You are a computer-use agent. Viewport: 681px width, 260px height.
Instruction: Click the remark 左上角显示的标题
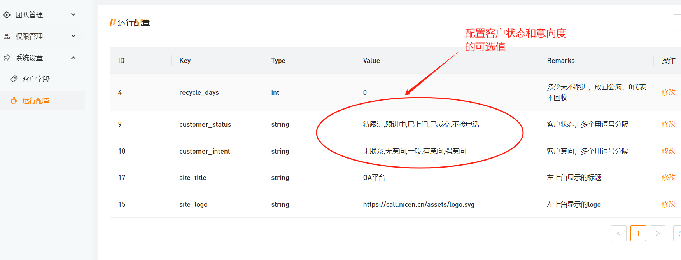[x=574, y=178]
